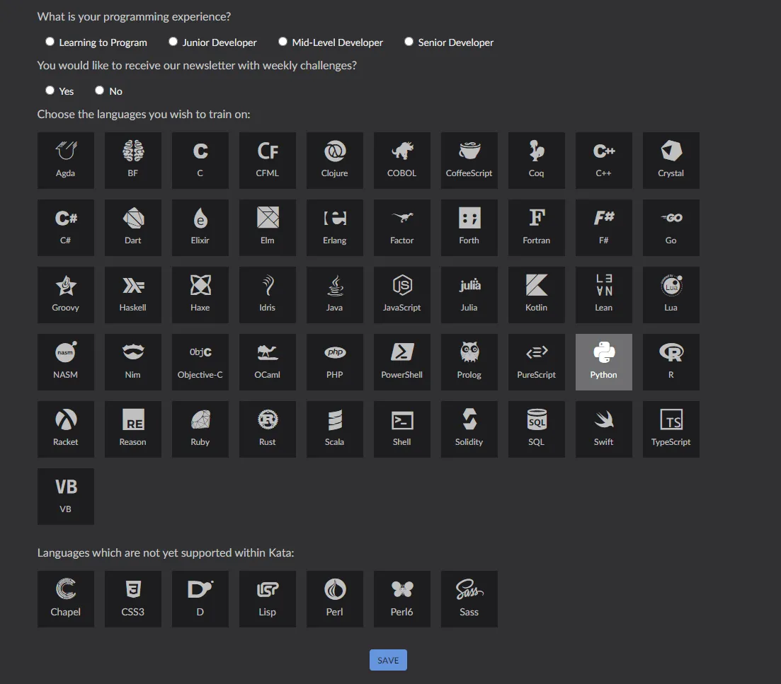The height and width of the screenshot is (684, 781).
Task: Choose the F# language tile
Action: pos(604,228)
